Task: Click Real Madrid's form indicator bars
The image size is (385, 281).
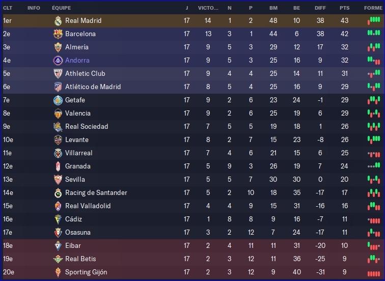Action: point(374,21)
